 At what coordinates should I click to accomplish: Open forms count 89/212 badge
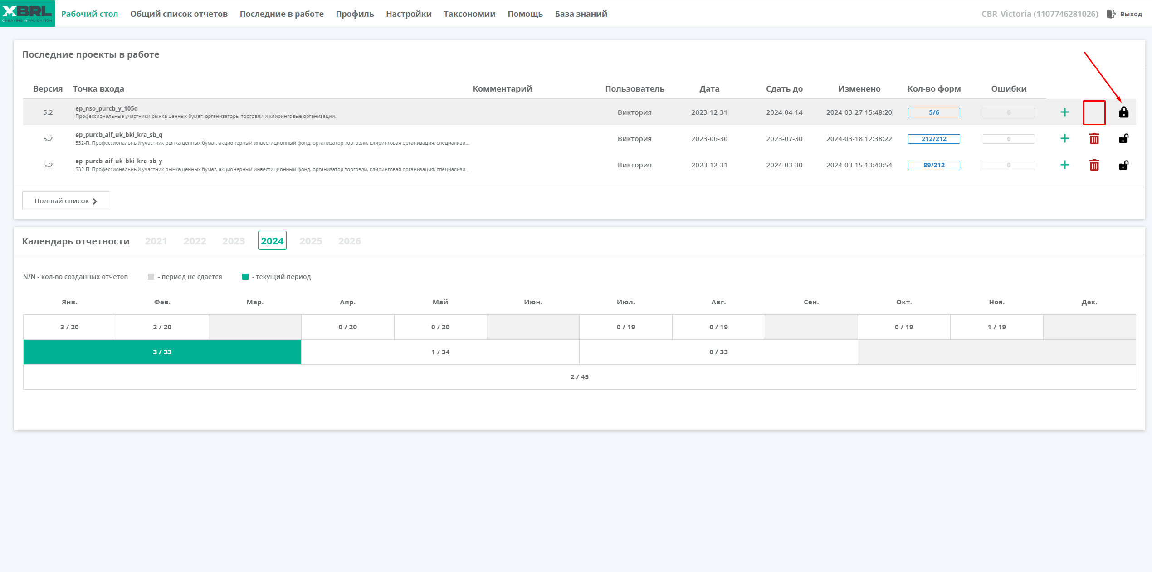[x=934, y=165]
